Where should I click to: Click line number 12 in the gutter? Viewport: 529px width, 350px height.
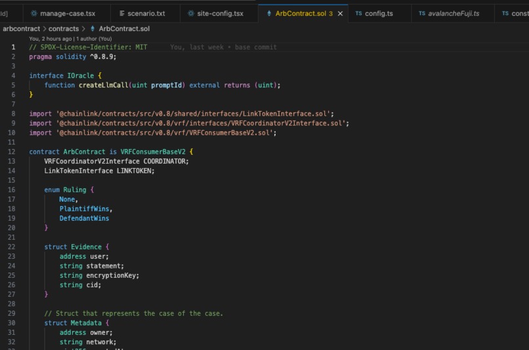11,152
